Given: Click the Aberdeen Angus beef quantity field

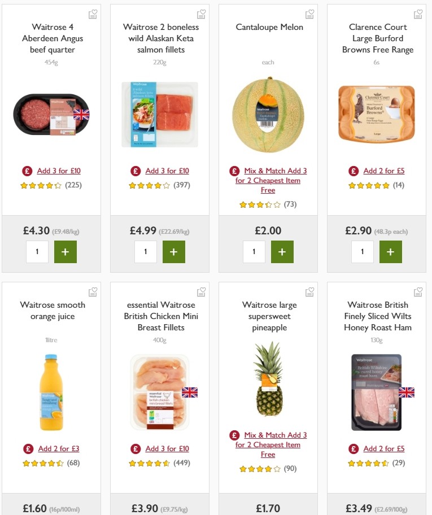Looking at the screenshot, I should tap(37, 252).
